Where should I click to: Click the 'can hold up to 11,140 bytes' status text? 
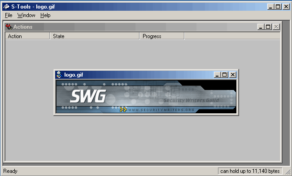250,171
